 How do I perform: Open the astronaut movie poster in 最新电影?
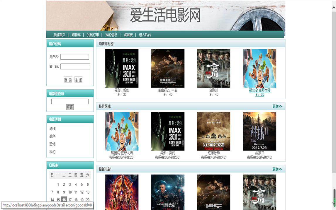168,192
